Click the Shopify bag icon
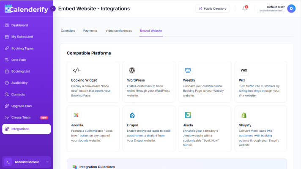Image resolution: width=301 pixels, height=169 pixels. [244, 115]
